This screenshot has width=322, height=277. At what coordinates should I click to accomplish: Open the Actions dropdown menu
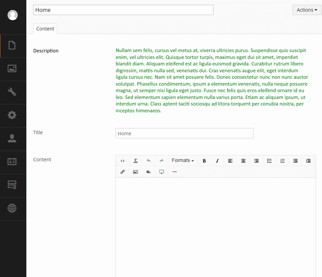tap(307, 10)
